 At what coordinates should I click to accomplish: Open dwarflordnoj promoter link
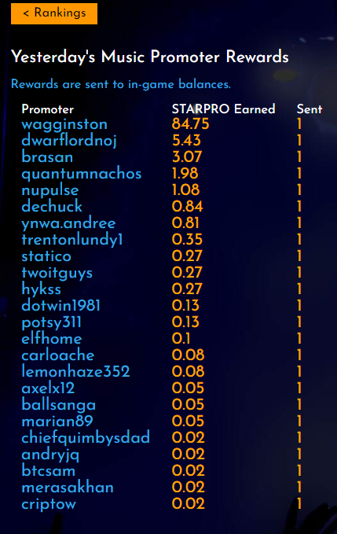coord(69,141)
